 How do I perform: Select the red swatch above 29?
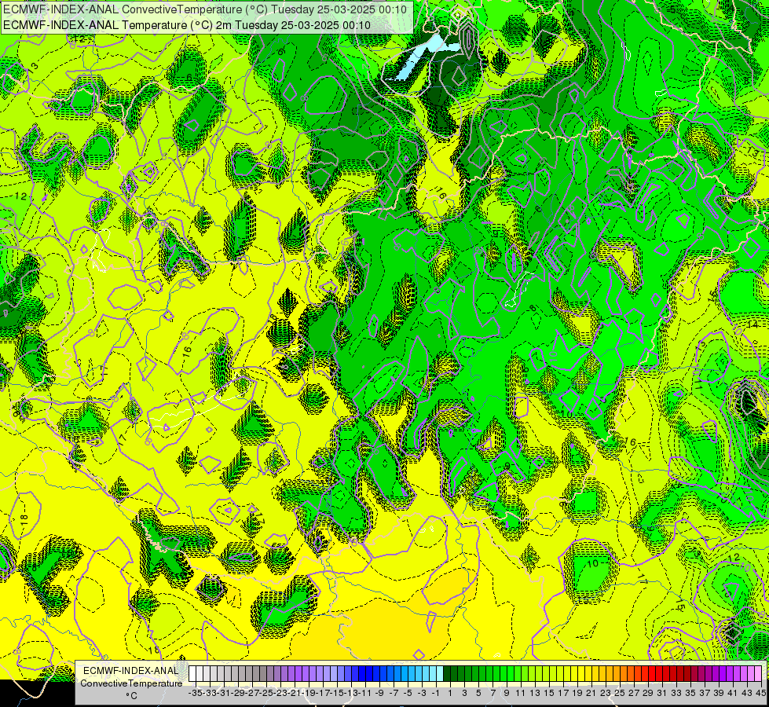click(651, 674)
